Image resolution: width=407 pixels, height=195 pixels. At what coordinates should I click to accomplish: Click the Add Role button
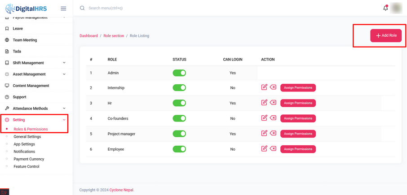point(386,35)
